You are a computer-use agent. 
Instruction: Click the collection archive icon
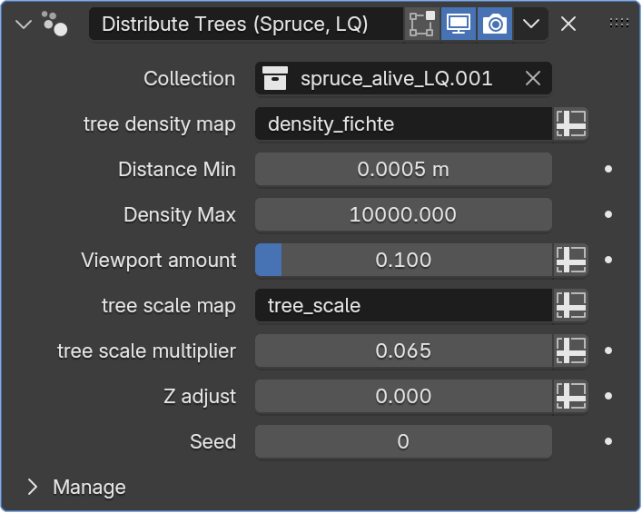point(275,79)
